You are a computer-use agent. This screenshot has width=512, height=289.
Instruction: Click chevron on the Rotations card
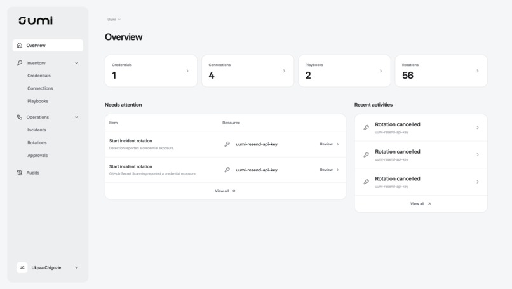pos(478,71)
